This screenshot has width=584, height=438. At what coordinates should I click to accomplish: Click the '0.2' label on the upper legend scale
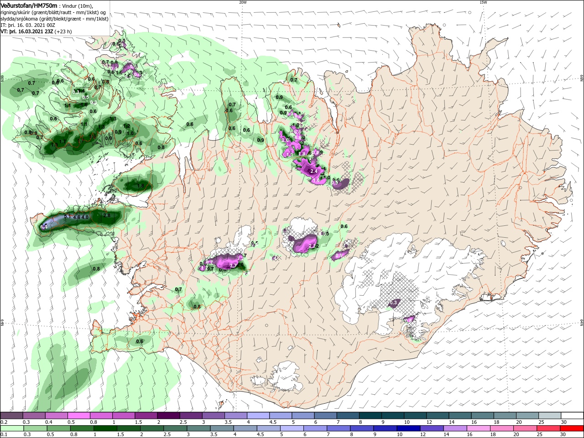[x=4, y=422]
